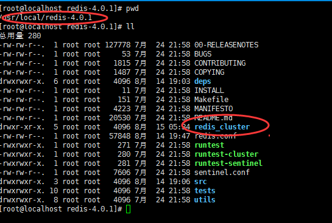Click the drwxr-xr-x. permissions of redis_cluster
The height and width of the screenshot is (223, 332).
(x=22, y=127)
